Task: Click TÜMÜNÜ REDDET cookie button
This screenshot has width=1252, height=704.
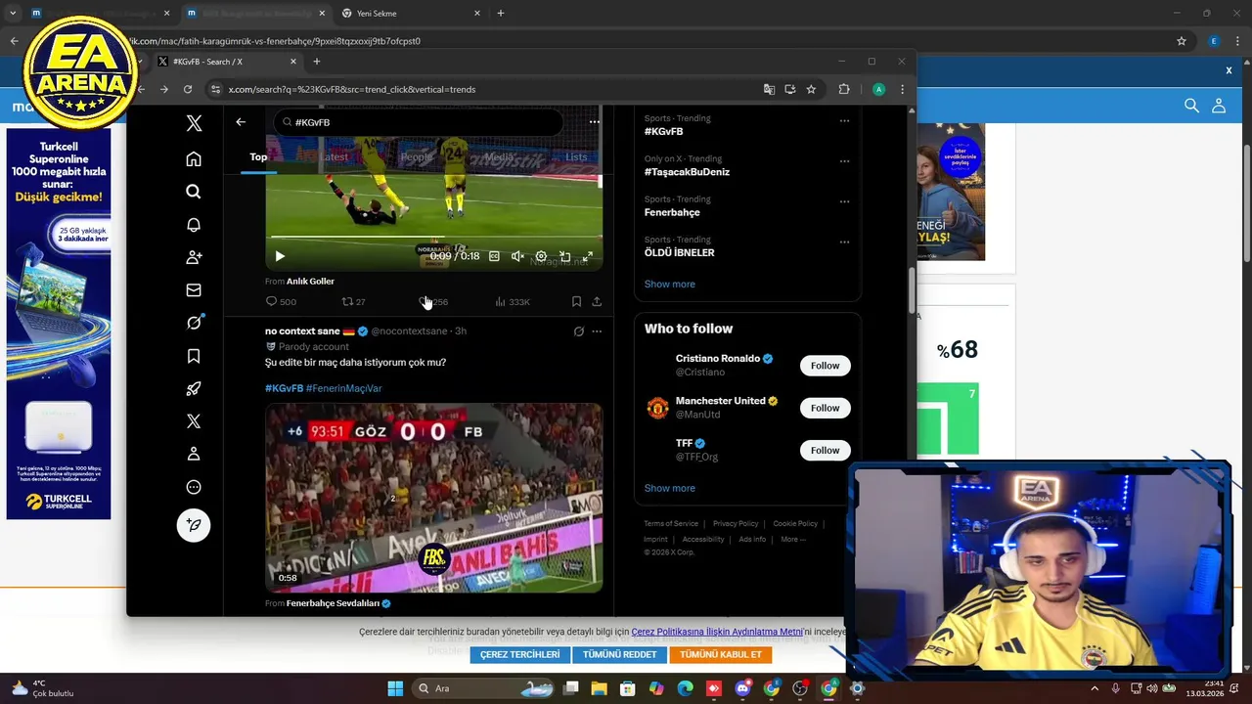Action: tap(619, 654)
